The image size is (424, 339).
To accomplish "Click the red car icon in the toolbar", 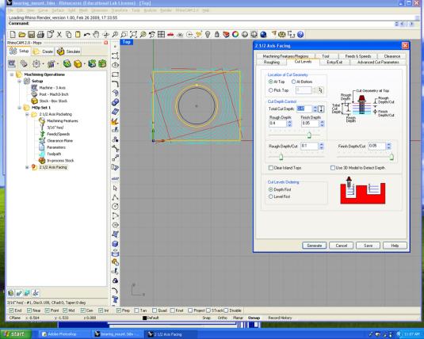I will coord(170,34).
